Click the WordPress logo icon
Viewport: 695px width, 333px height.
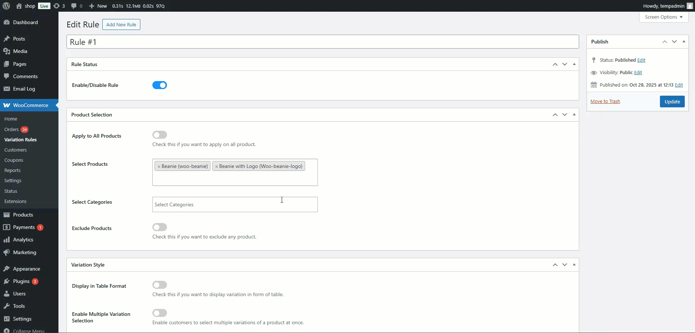[x=6, y=6]
